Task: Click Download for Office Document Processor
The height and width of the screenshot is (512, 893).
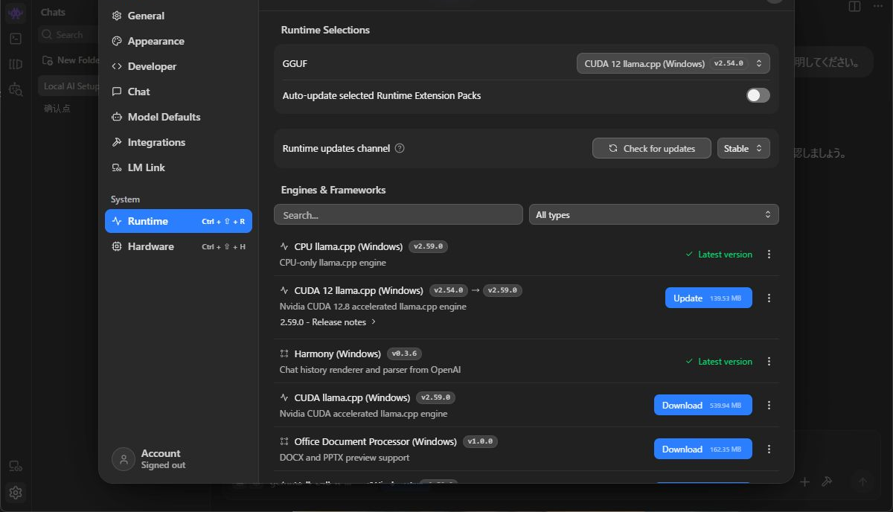Action: [703, 449]
